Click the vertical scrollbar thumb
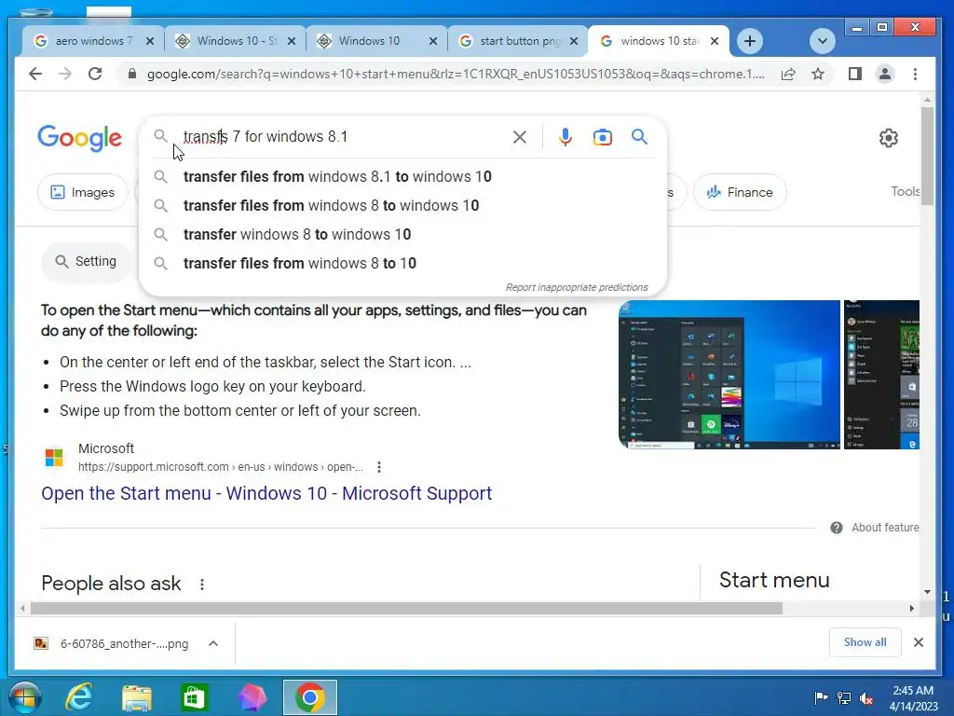This screenshot has height=716, width=954. point(927,157)
